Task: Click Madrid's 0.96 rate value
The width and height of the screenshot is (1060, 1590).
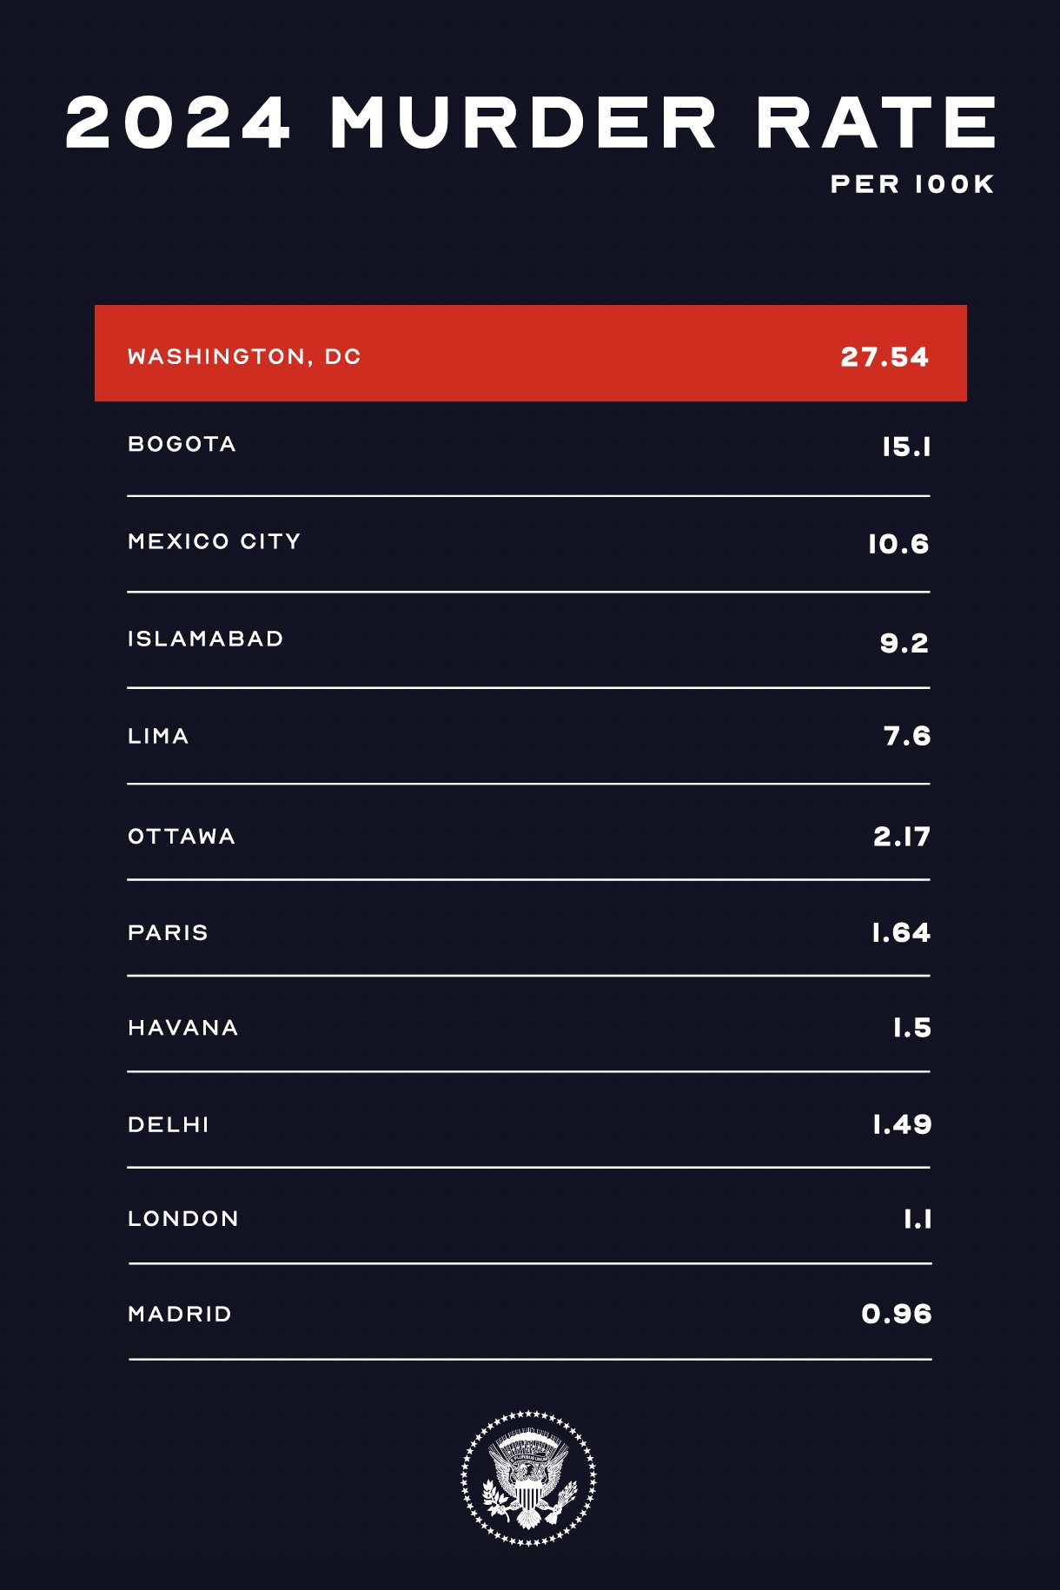Action: 896,1314
